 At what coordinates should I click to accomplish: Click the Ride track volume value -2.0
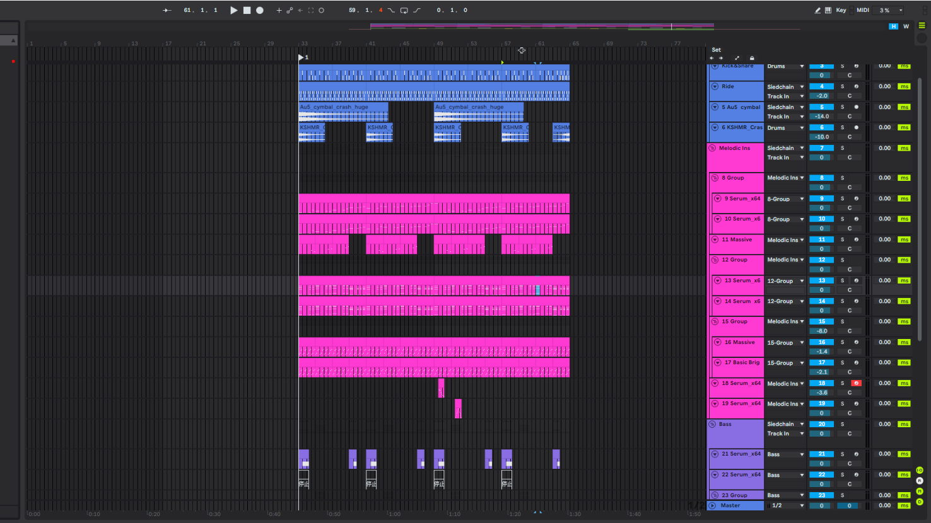pos(821,96)
